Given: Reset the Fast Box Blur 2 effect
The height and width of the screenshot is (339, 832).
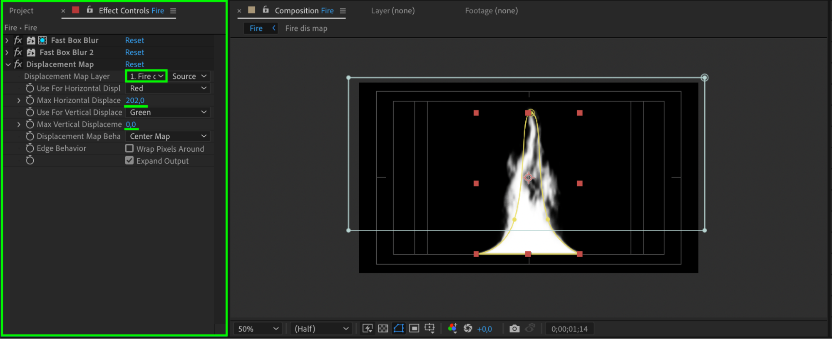Looking at the screenshot, I should coord(134,52).
